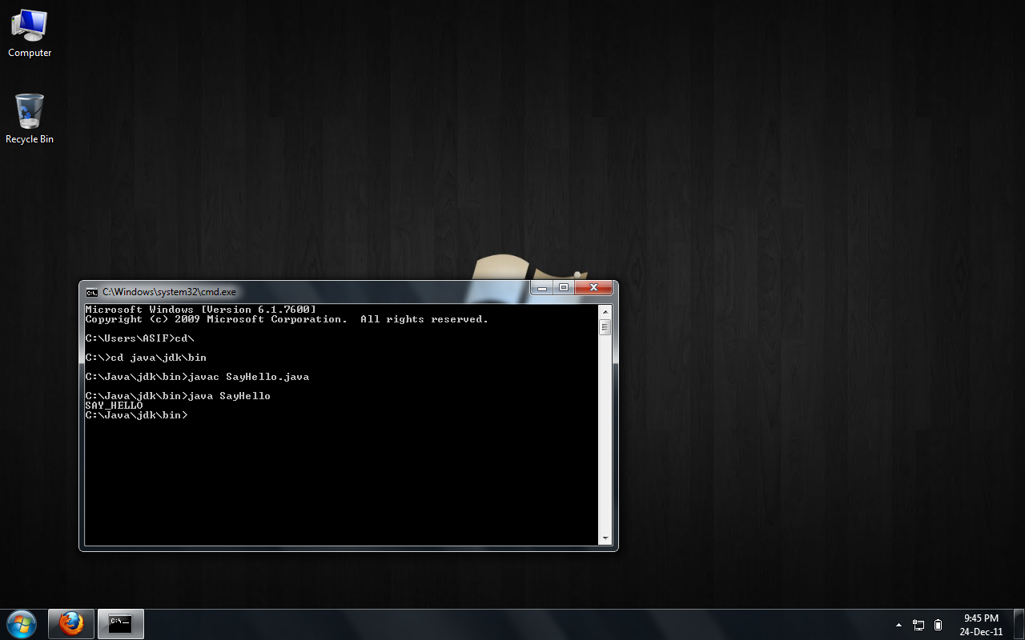Open the clock showing 9:45 PM
This screenshot has height=640, width=1025.
(x=981, y=625)
